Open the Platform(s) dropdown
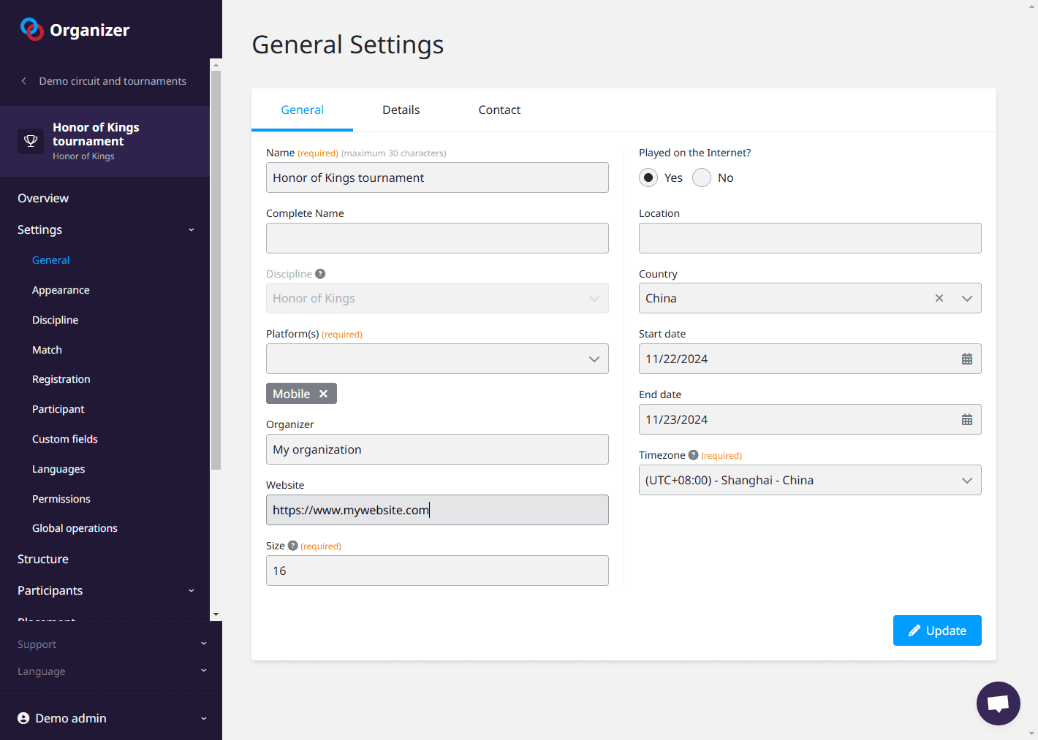 (x=437, y=359)
